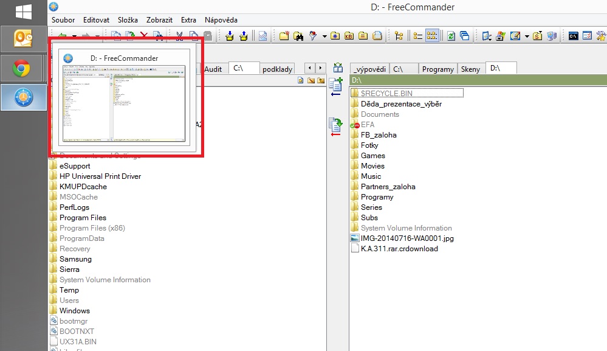
Task: Open the DOS command prompt icon
Action: (x=573, y=36)
